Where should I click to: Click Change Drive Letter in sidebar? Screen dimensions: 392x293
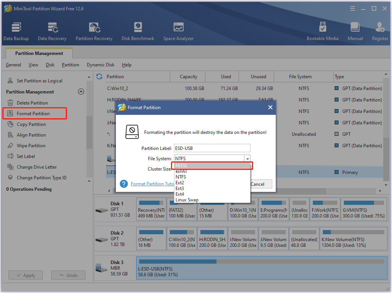pos(37,167)
